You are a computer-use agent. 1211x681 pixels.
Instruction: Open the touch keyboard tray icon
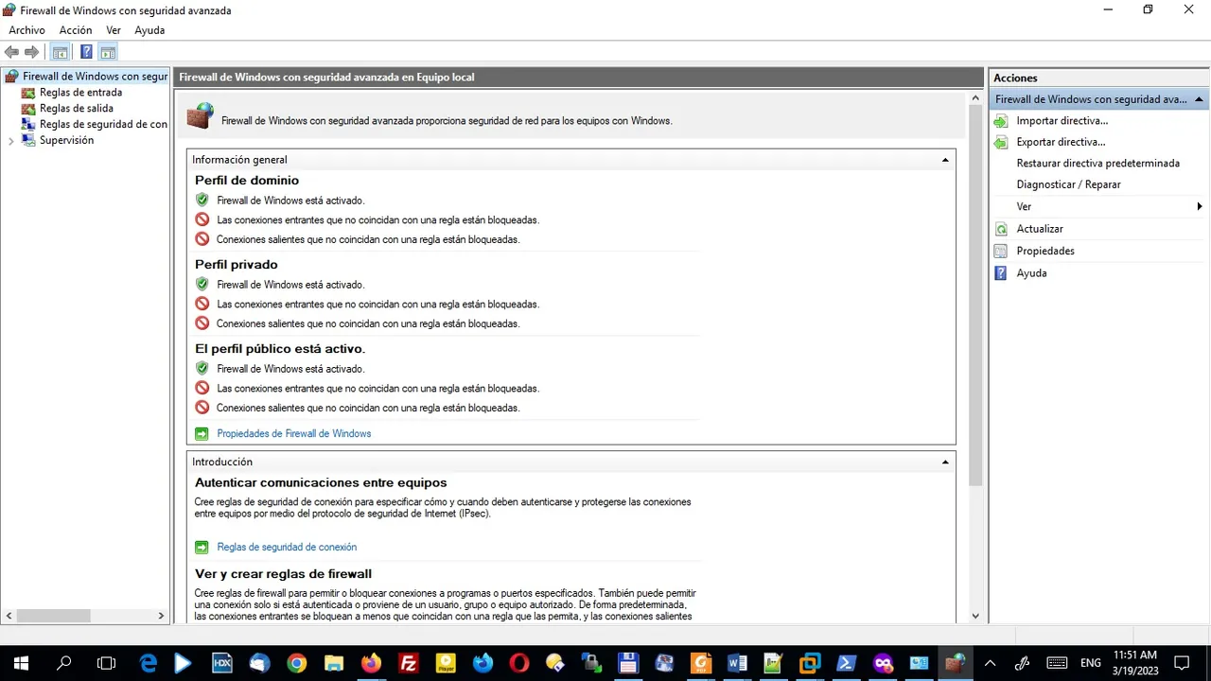1057,663
